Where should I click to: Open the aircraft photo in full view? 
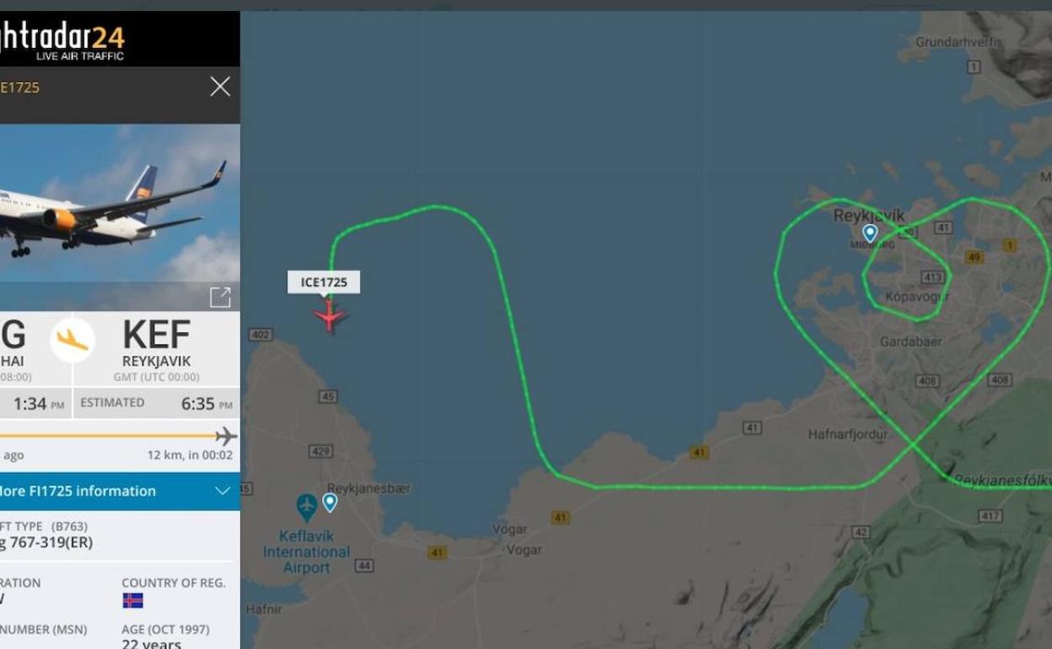[220, 297]
